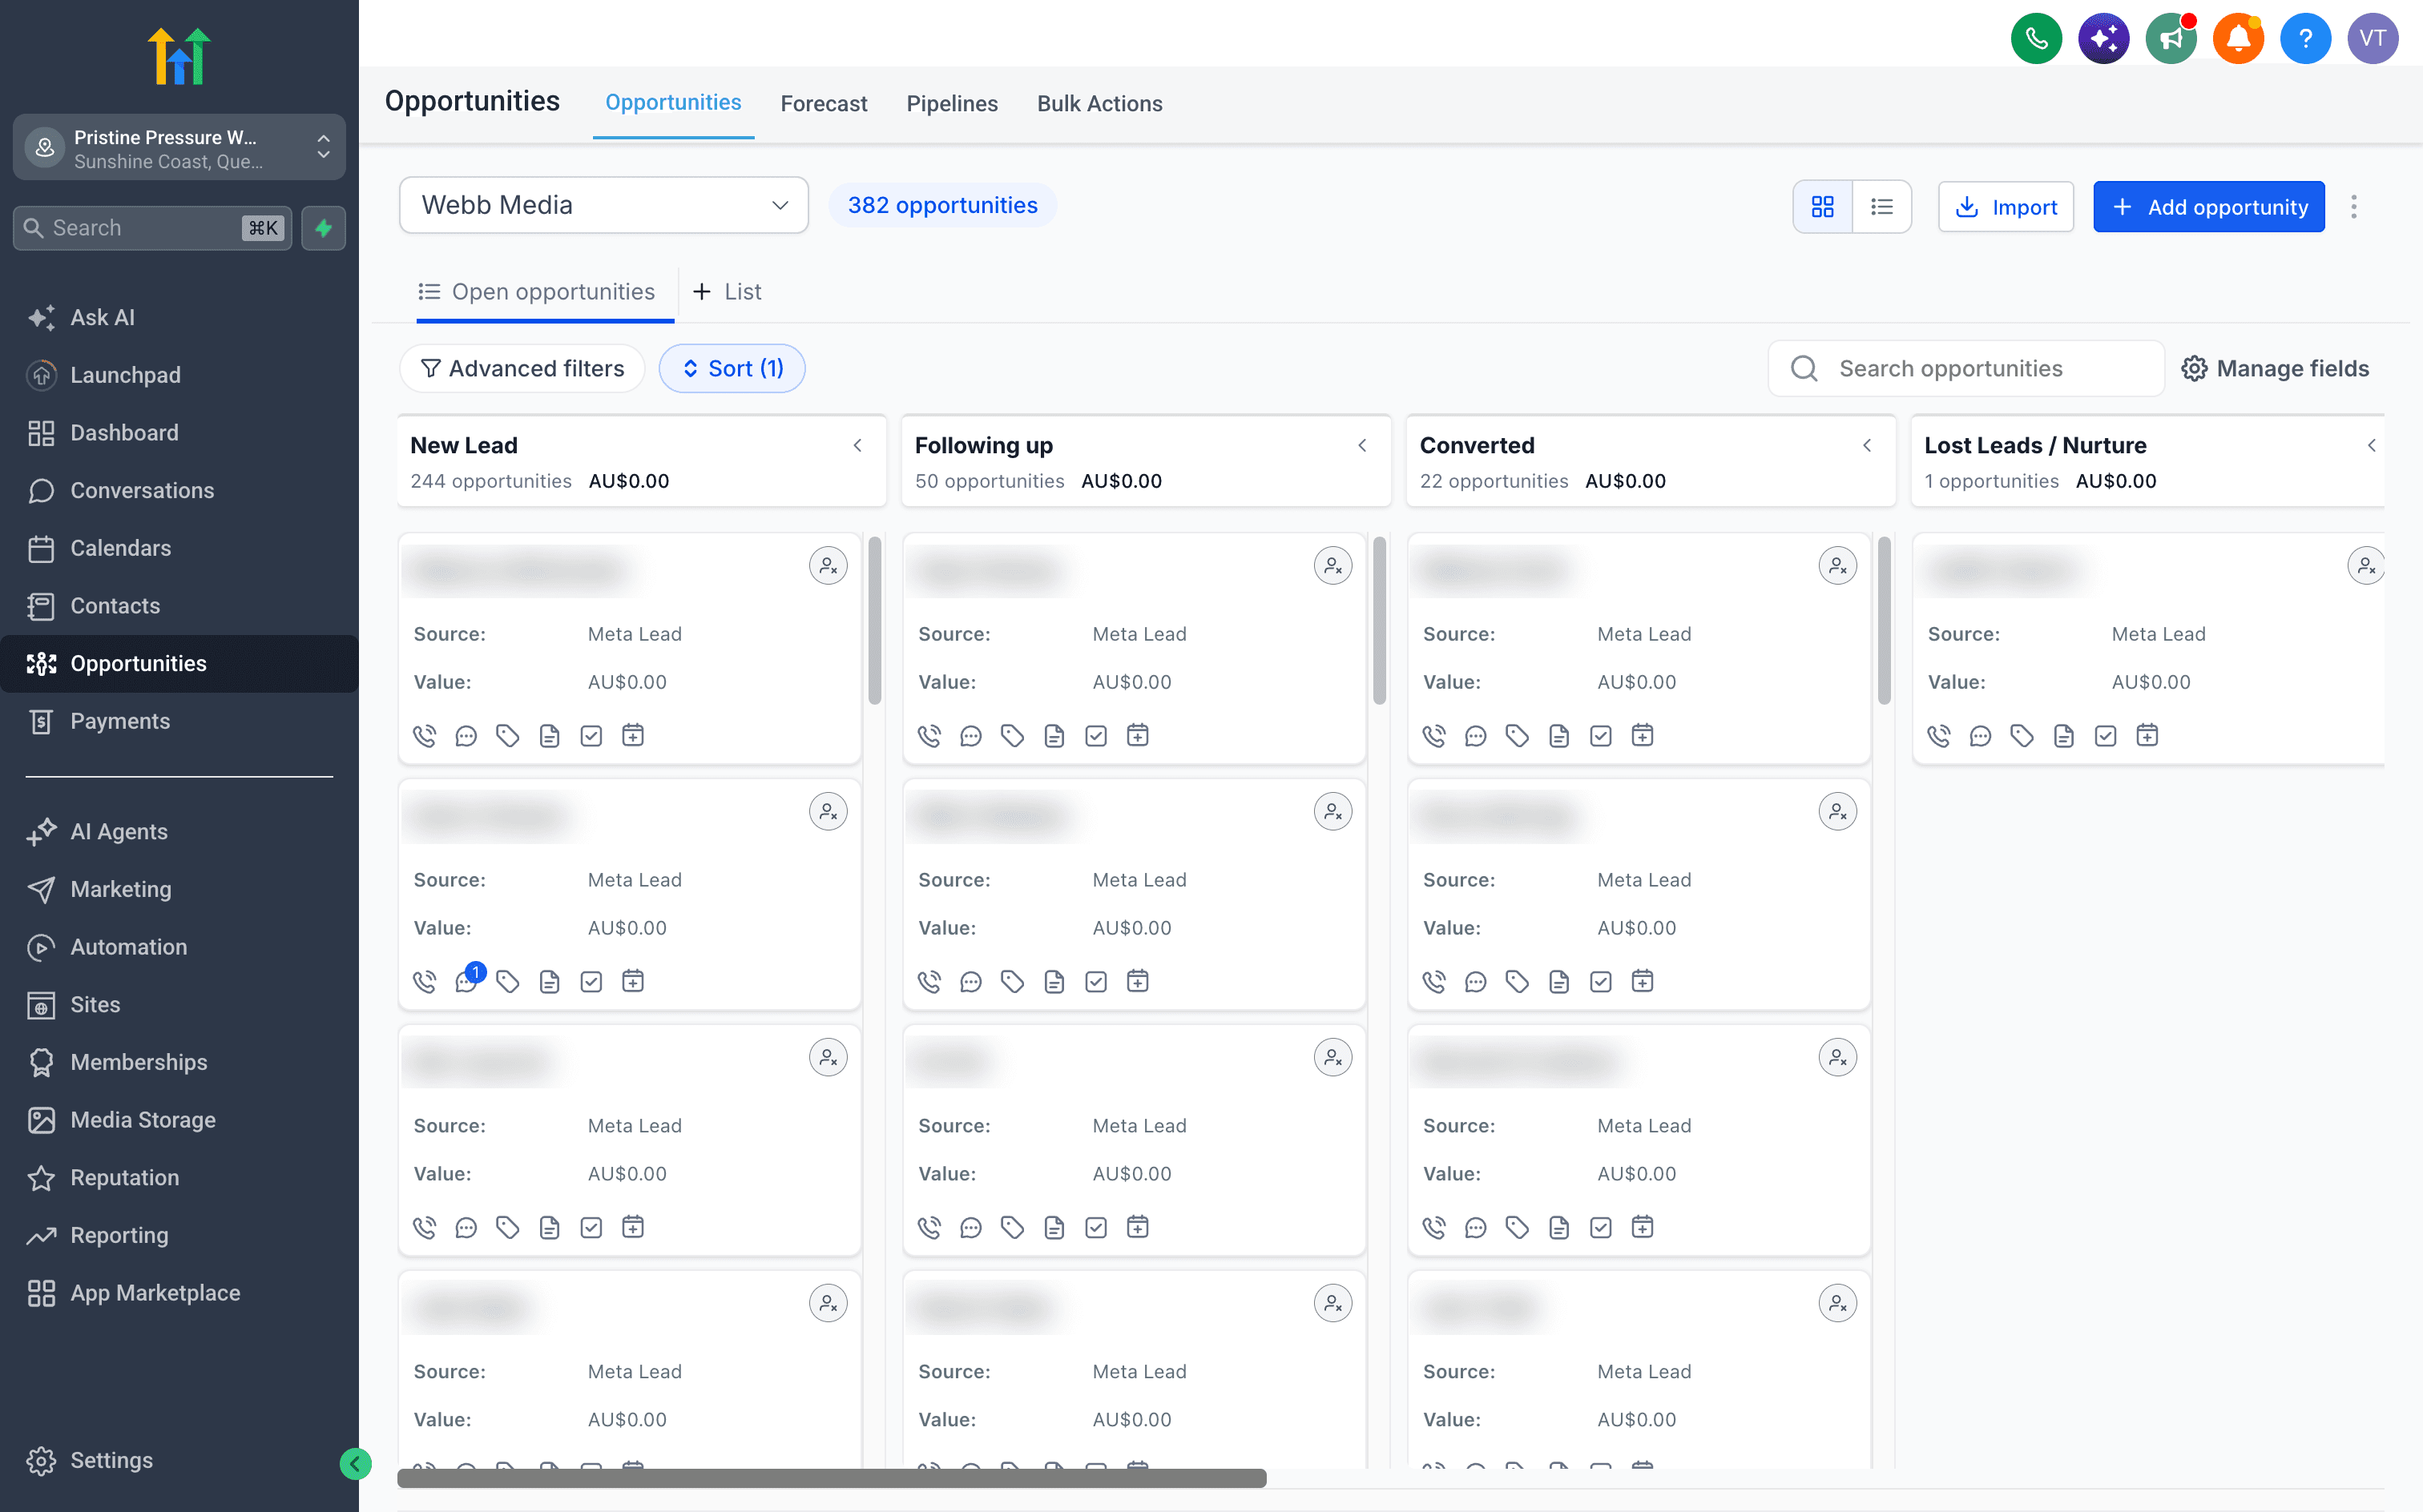Collapse the Lost Leads / Nurture column
Viewport: 2423px width, 1512px height.
coord(2371,445)
